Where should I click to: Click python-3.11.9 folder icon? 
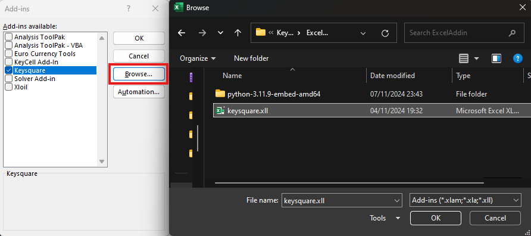[x=220, y=94]
